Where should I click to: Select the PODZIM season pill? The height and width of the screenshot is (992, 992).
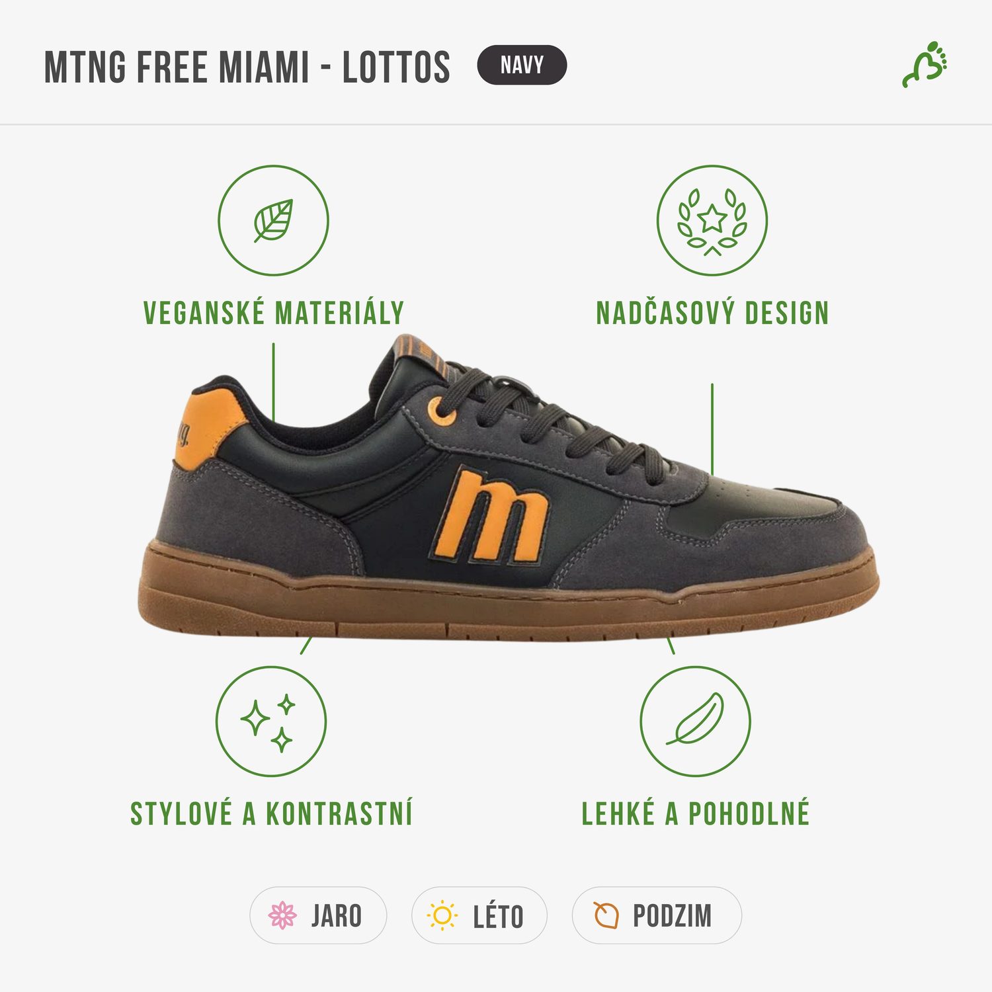pos(657,915)
